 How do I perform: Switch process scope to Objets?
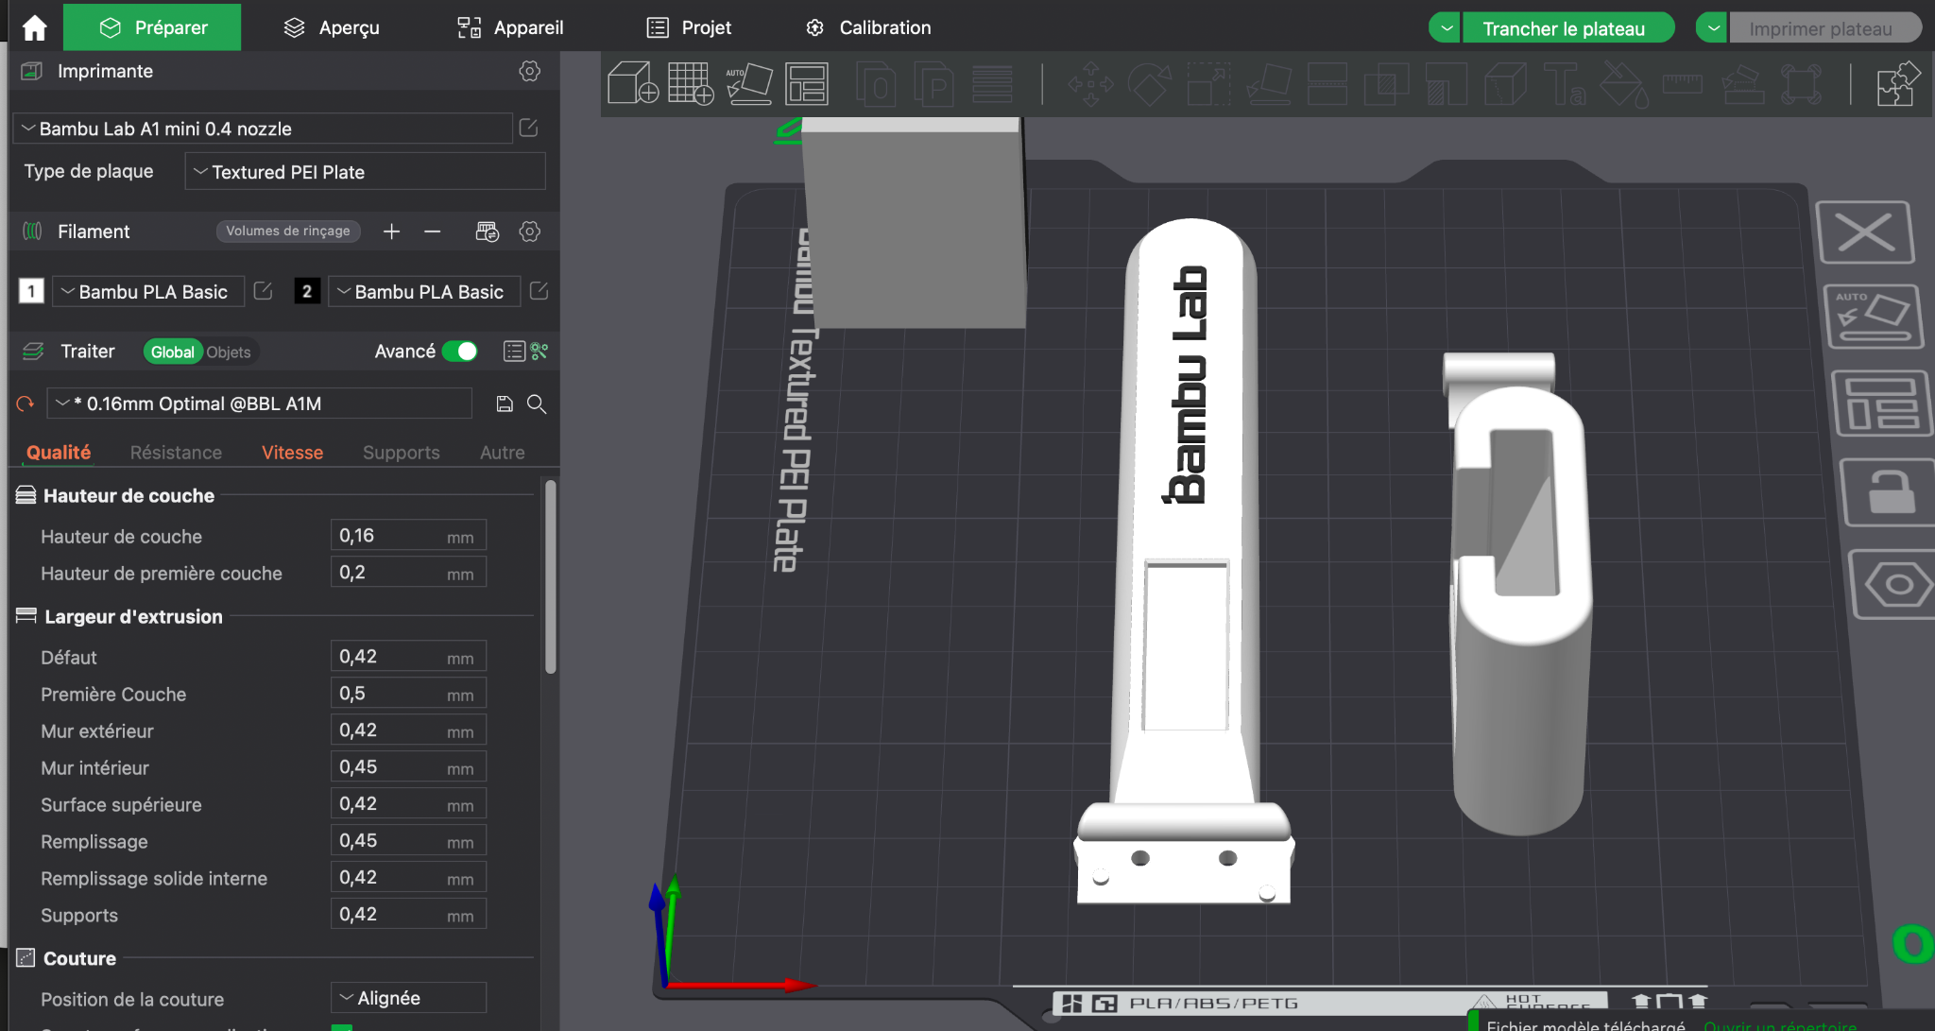click(x=229, y=352)
